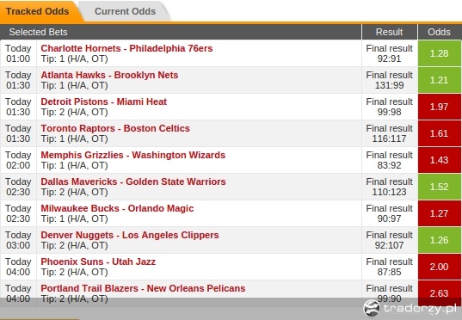Open Charlotte Hornets - Philadelphia 76ers match
This screenshot has height=320, width=462.
click(126, 48)
